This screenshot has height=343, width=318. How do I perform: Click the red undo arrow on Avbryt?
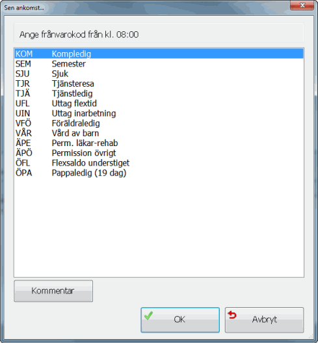tap(232, 315)
